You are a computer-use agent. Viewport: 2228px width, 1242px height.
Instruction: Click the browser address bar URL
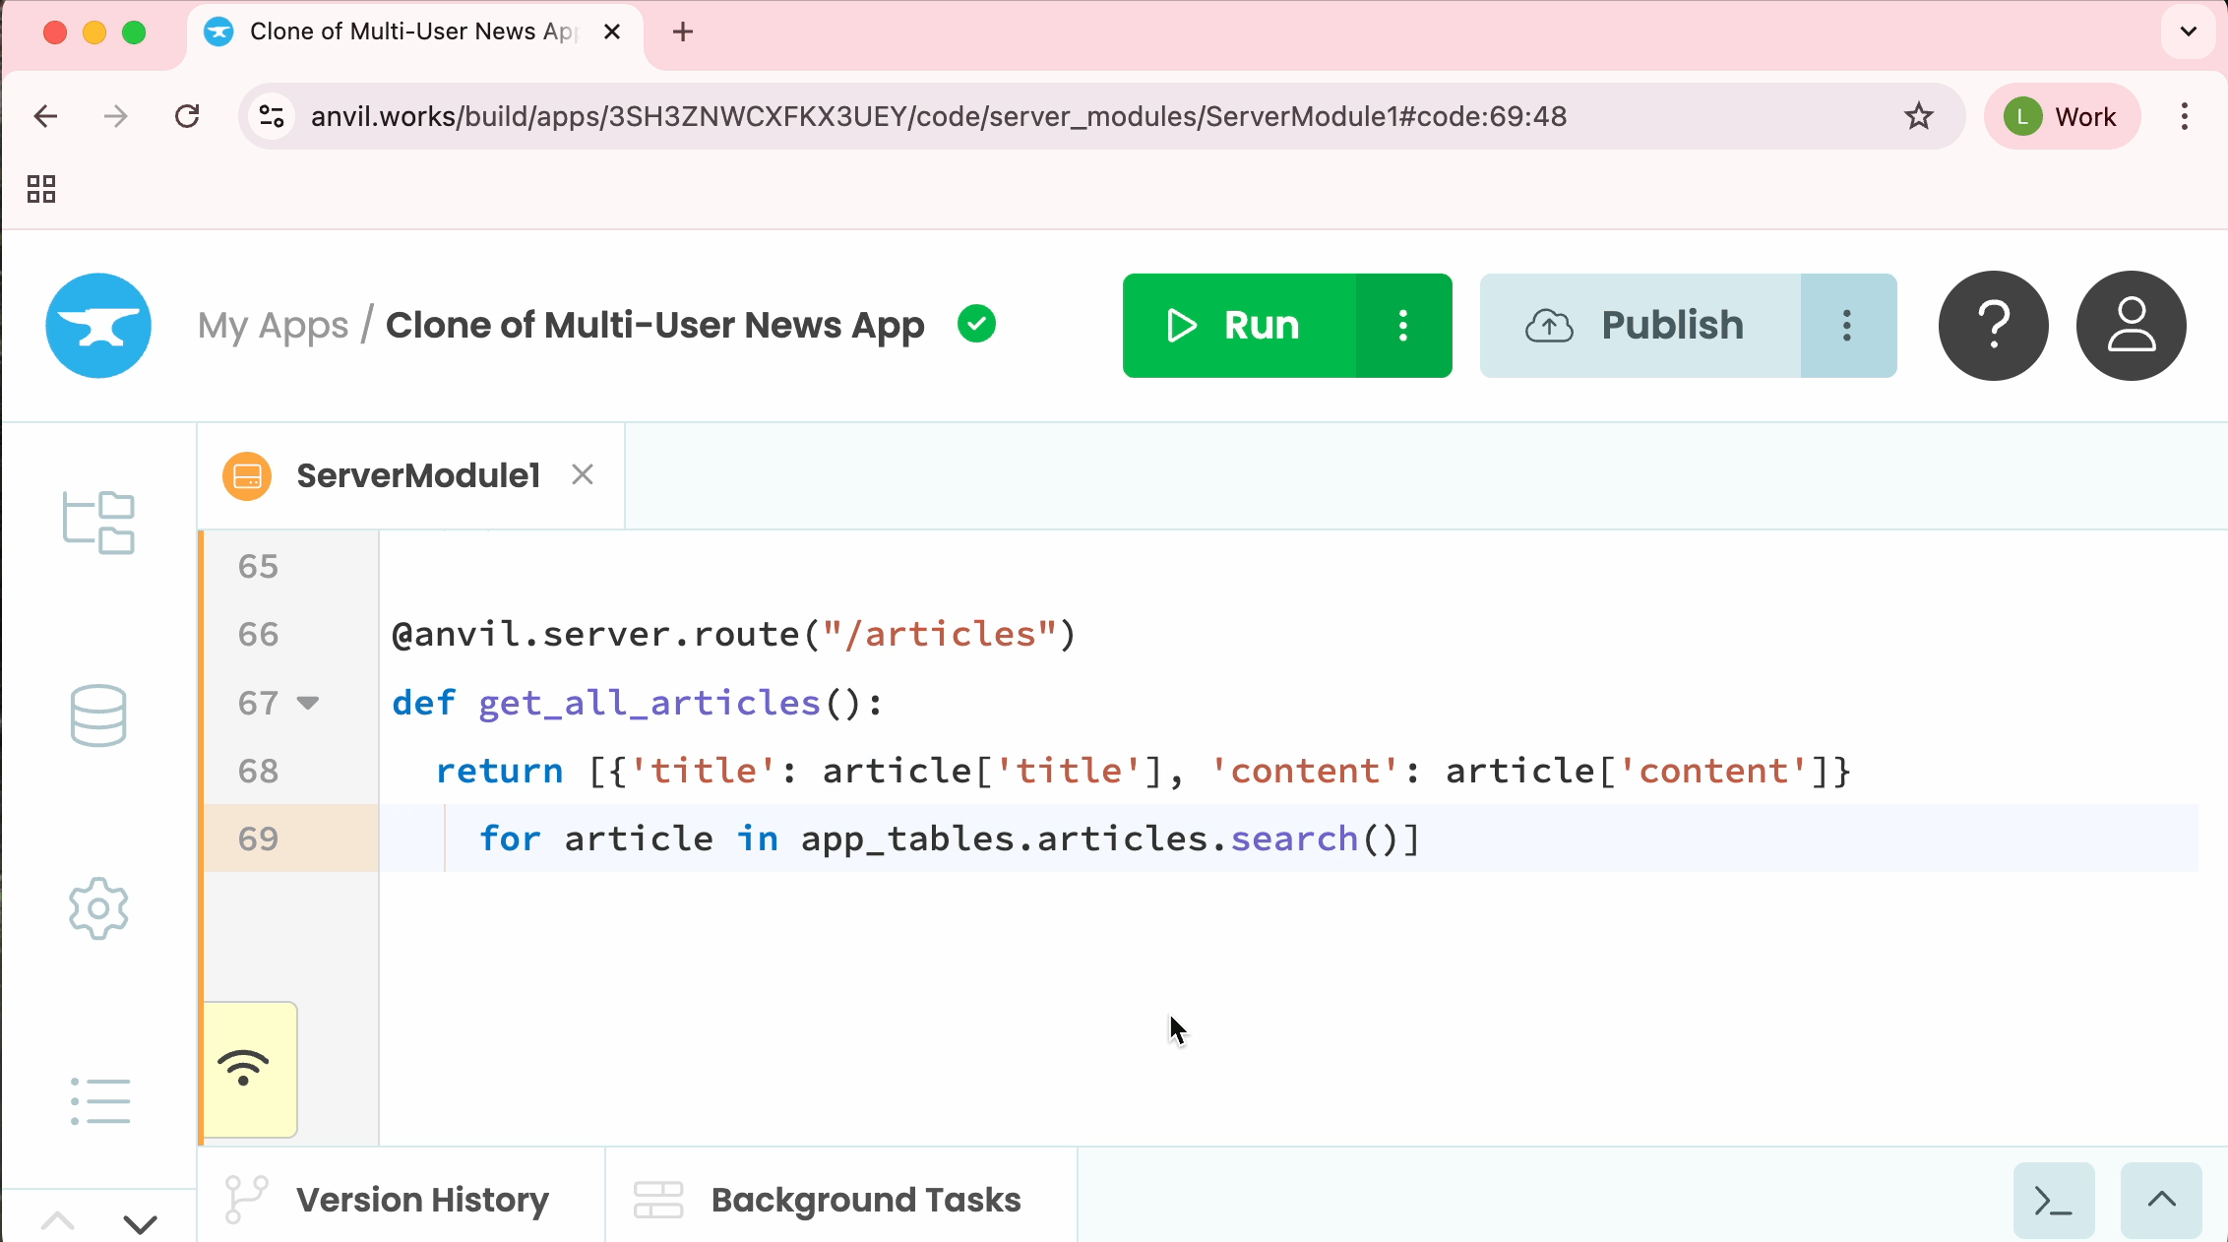[938, 116]
